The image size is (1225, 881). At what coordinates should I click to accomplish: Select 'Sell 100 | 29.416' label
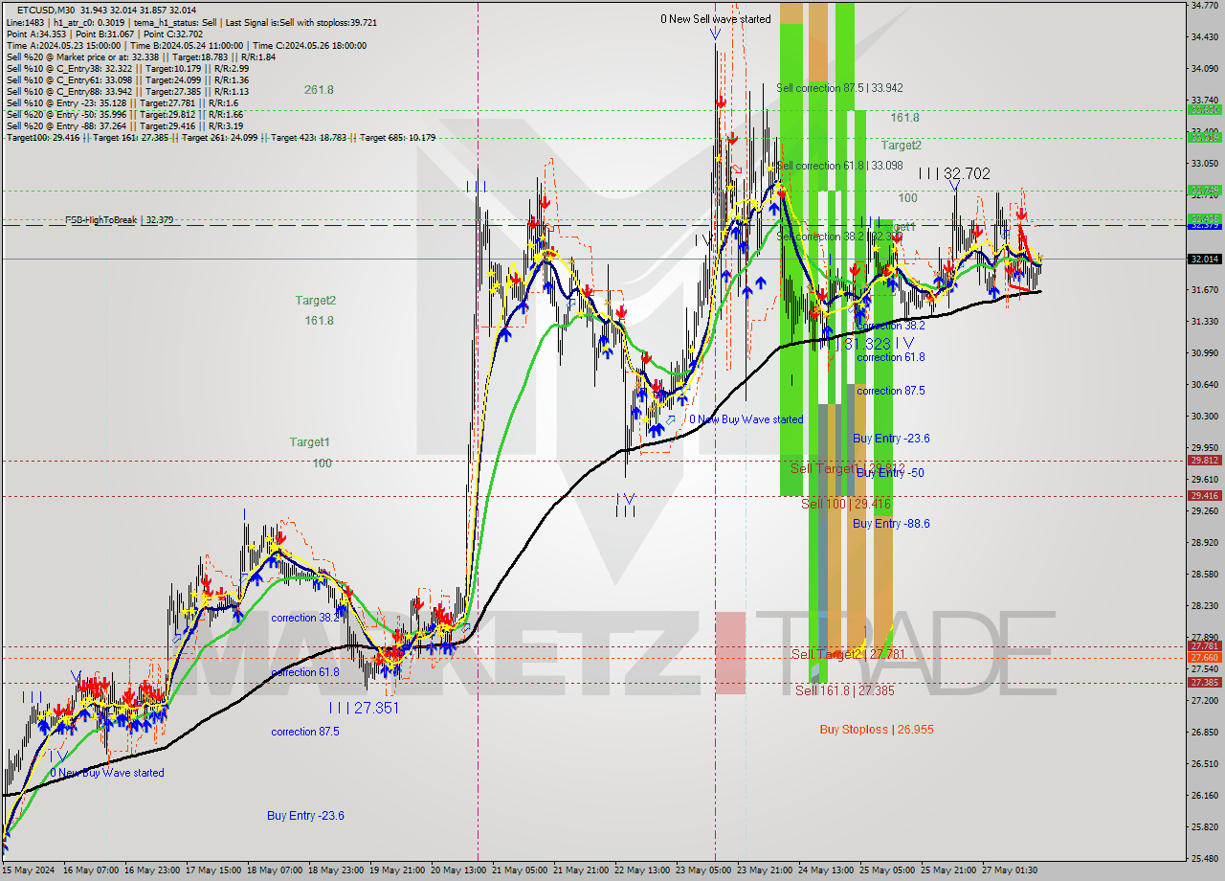(x=846, y=504)
